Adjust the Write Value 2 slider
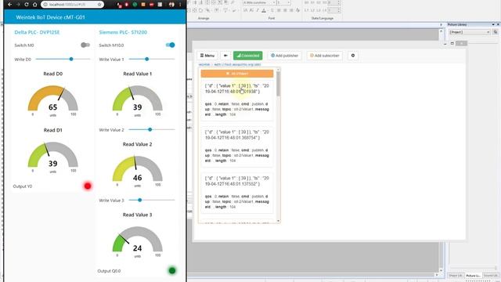The width and height of the screenshot is (501, 282). [151, 129]
